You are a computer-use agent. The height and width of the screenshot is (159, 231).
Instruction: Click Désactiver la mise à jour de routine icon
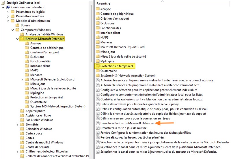[98, 128]
